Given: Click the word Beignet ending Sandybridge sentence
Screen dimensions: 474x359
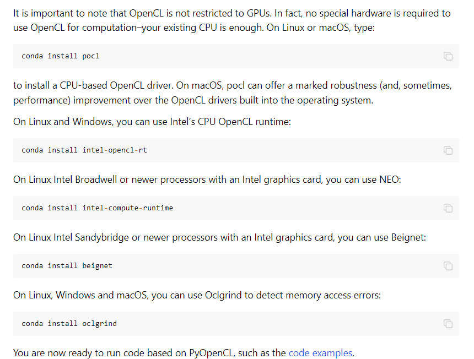Looking at the screenshot, I should click(407, 237).
